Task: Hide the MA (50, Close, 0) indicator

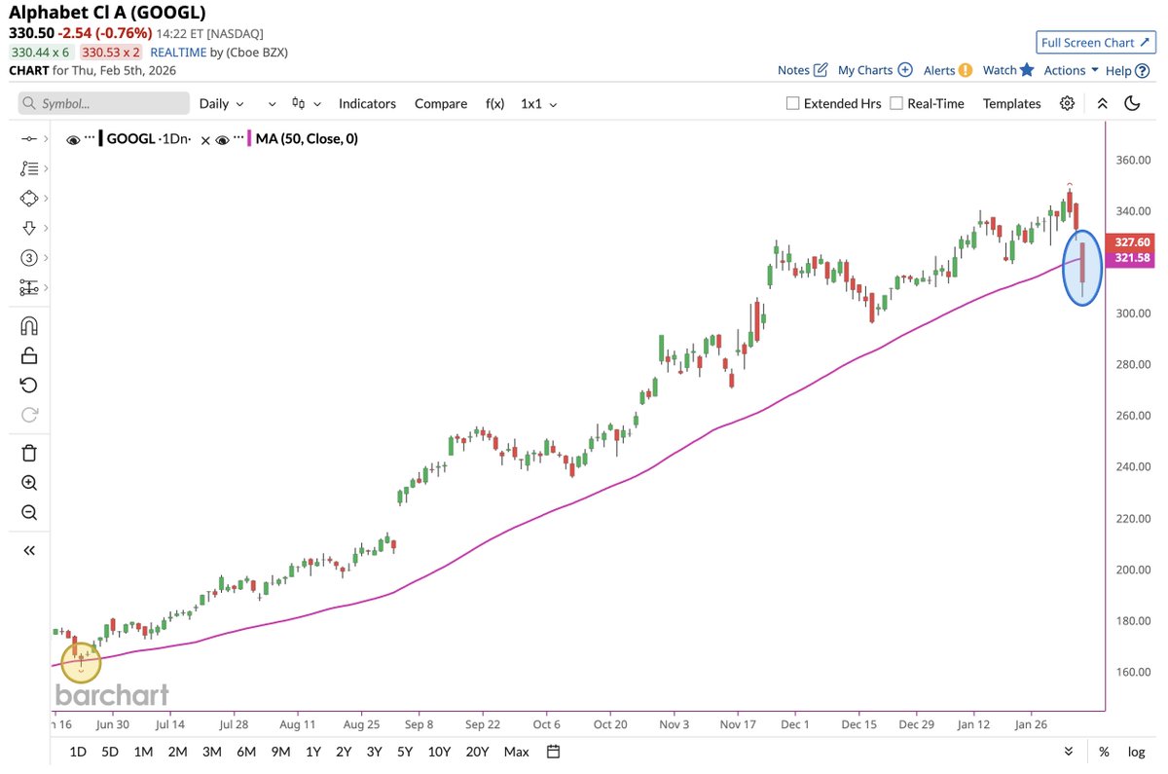Action: 222,139
